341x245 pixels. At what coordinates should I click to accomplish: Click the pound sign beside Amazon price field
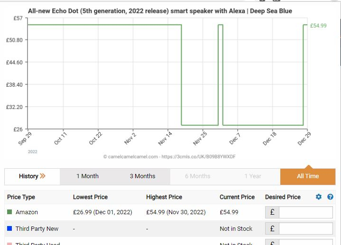[x=272, y=212]
